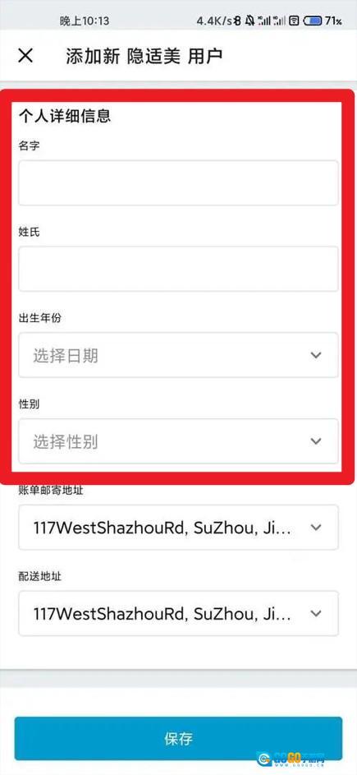Click billing address chevron arrow

tap(316, 527)
